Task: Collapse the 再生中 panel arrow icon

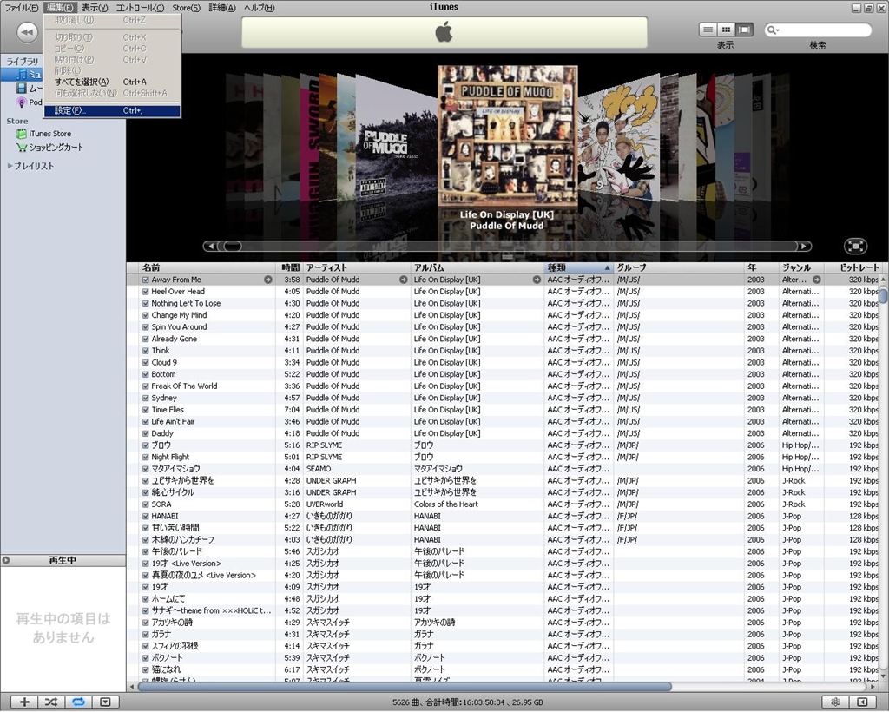Action: point(6,560)
